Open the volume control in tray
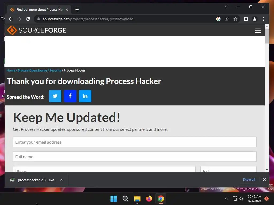 (x=241, y=199)
